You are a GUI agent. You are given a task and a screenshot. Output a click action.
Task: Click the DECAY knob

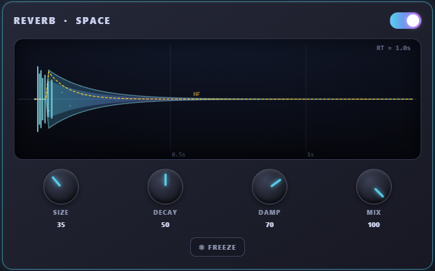click(x=165, y=187)
